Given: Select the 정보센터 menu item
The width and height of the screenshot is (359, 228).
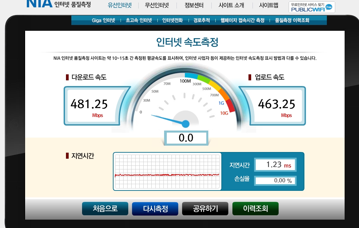Looking at the screenshot, I should click(194, 5).
